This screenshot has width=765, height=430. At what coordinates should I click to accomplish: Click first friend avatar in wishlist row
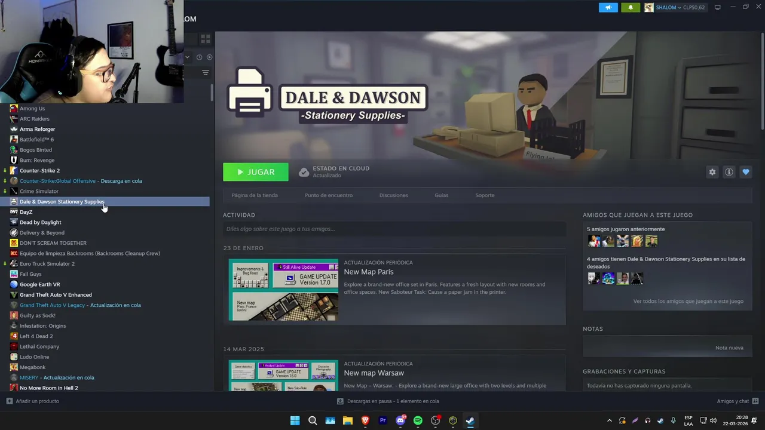593,278
